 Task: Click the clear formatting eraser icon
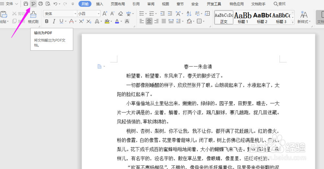121,14
